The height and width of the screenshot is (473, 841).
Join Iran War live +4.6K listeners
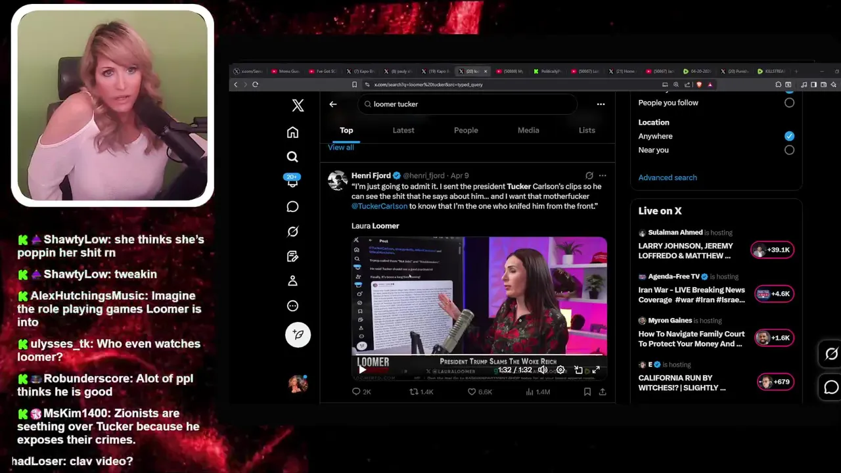775,294
